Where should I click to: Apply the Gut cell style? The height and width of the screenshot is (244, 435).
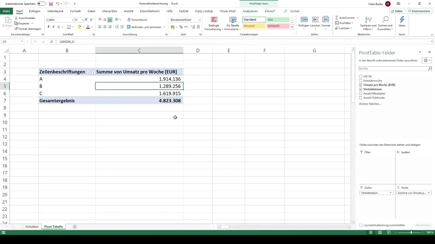[278, 20]
